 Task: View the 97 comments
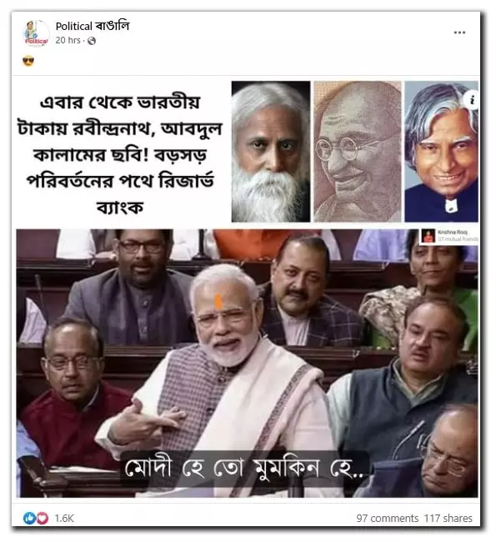387,518
